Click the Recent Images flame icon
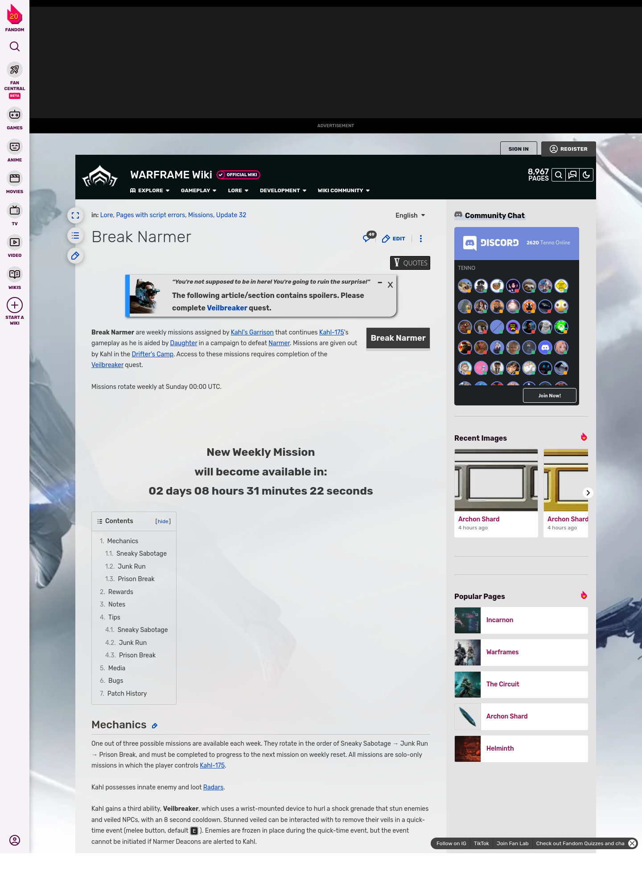 (x=584, y=437)
